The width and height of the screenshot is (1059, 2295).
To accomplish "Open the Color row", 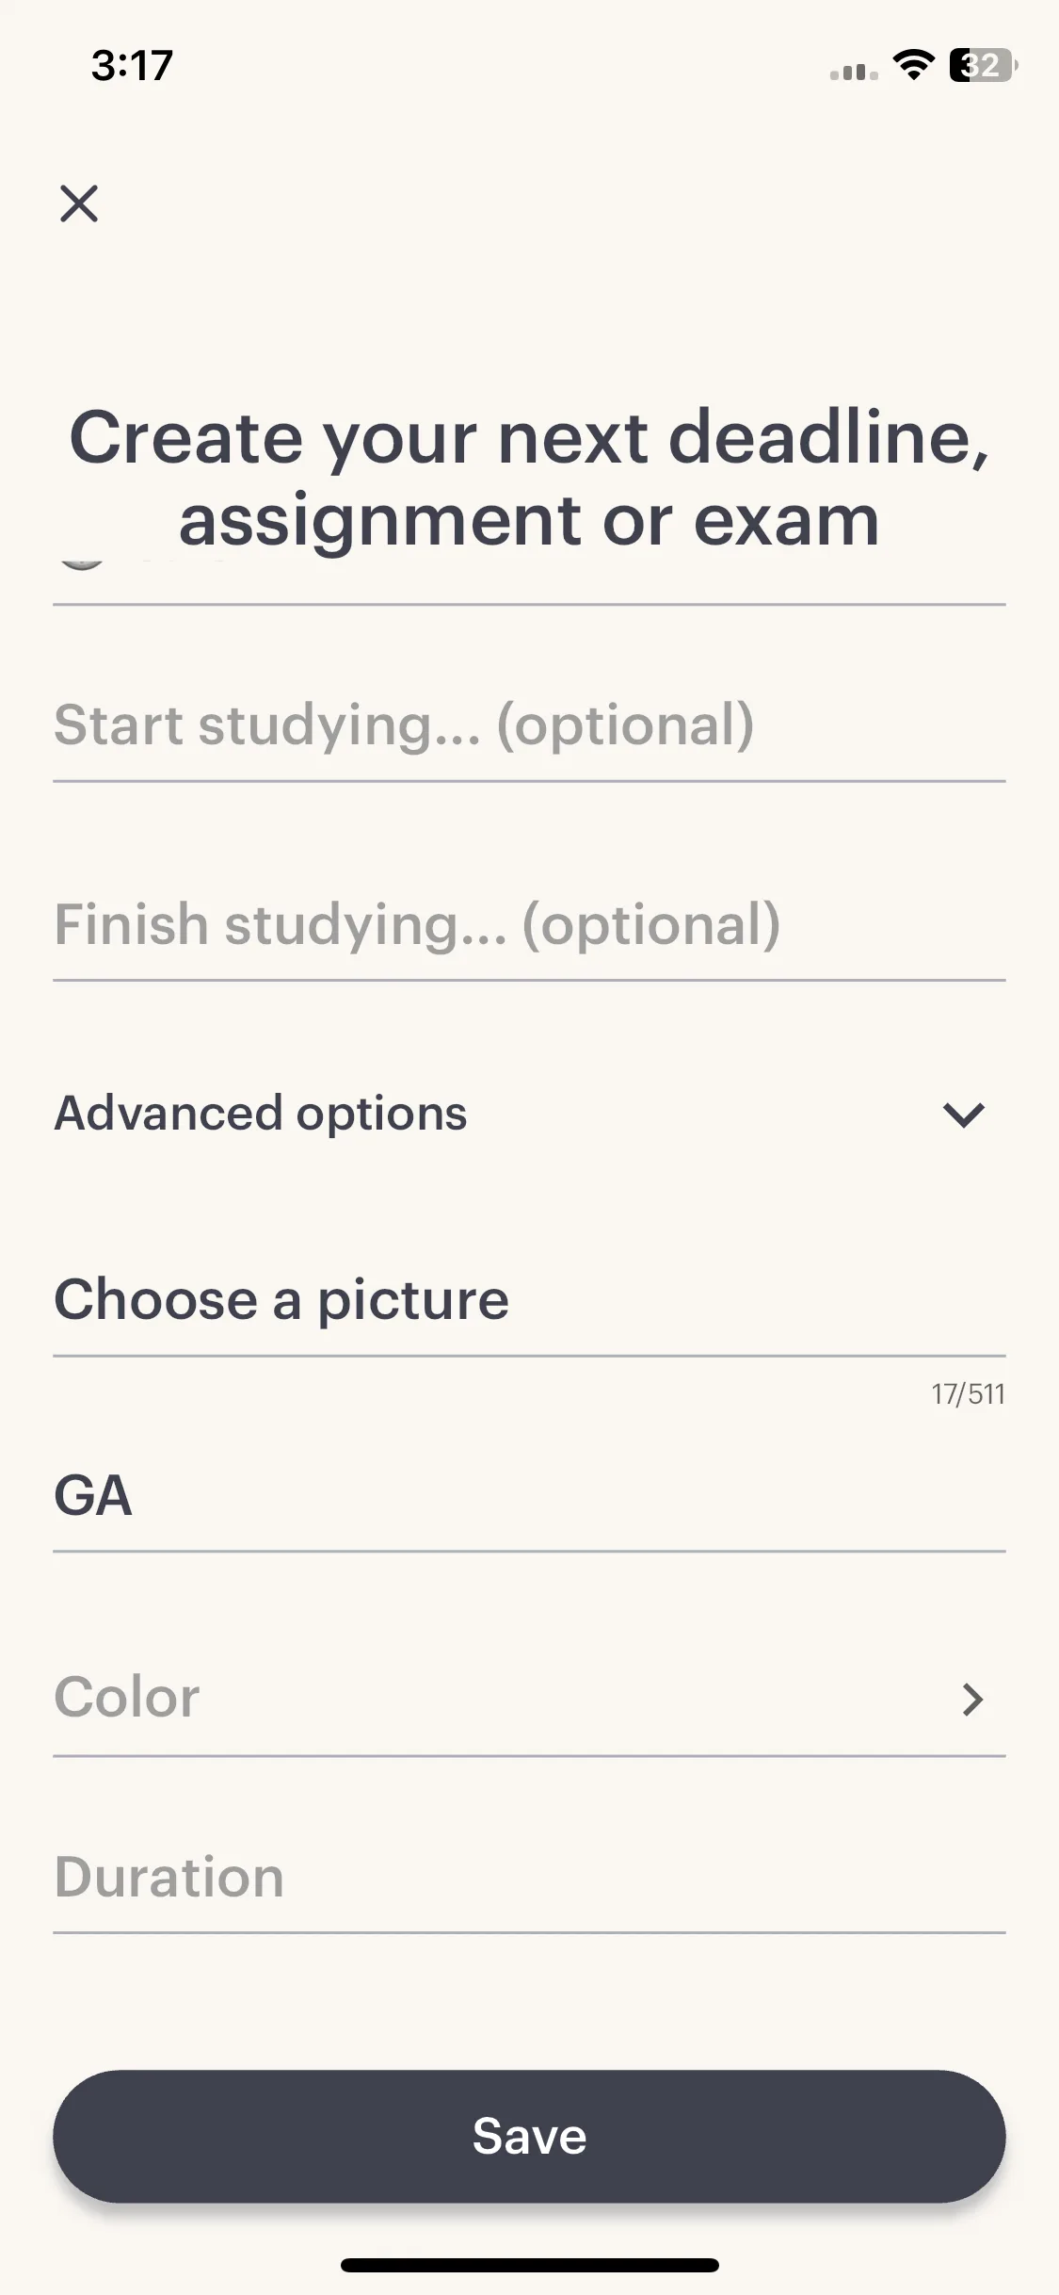I will (x=529, y=1698).
